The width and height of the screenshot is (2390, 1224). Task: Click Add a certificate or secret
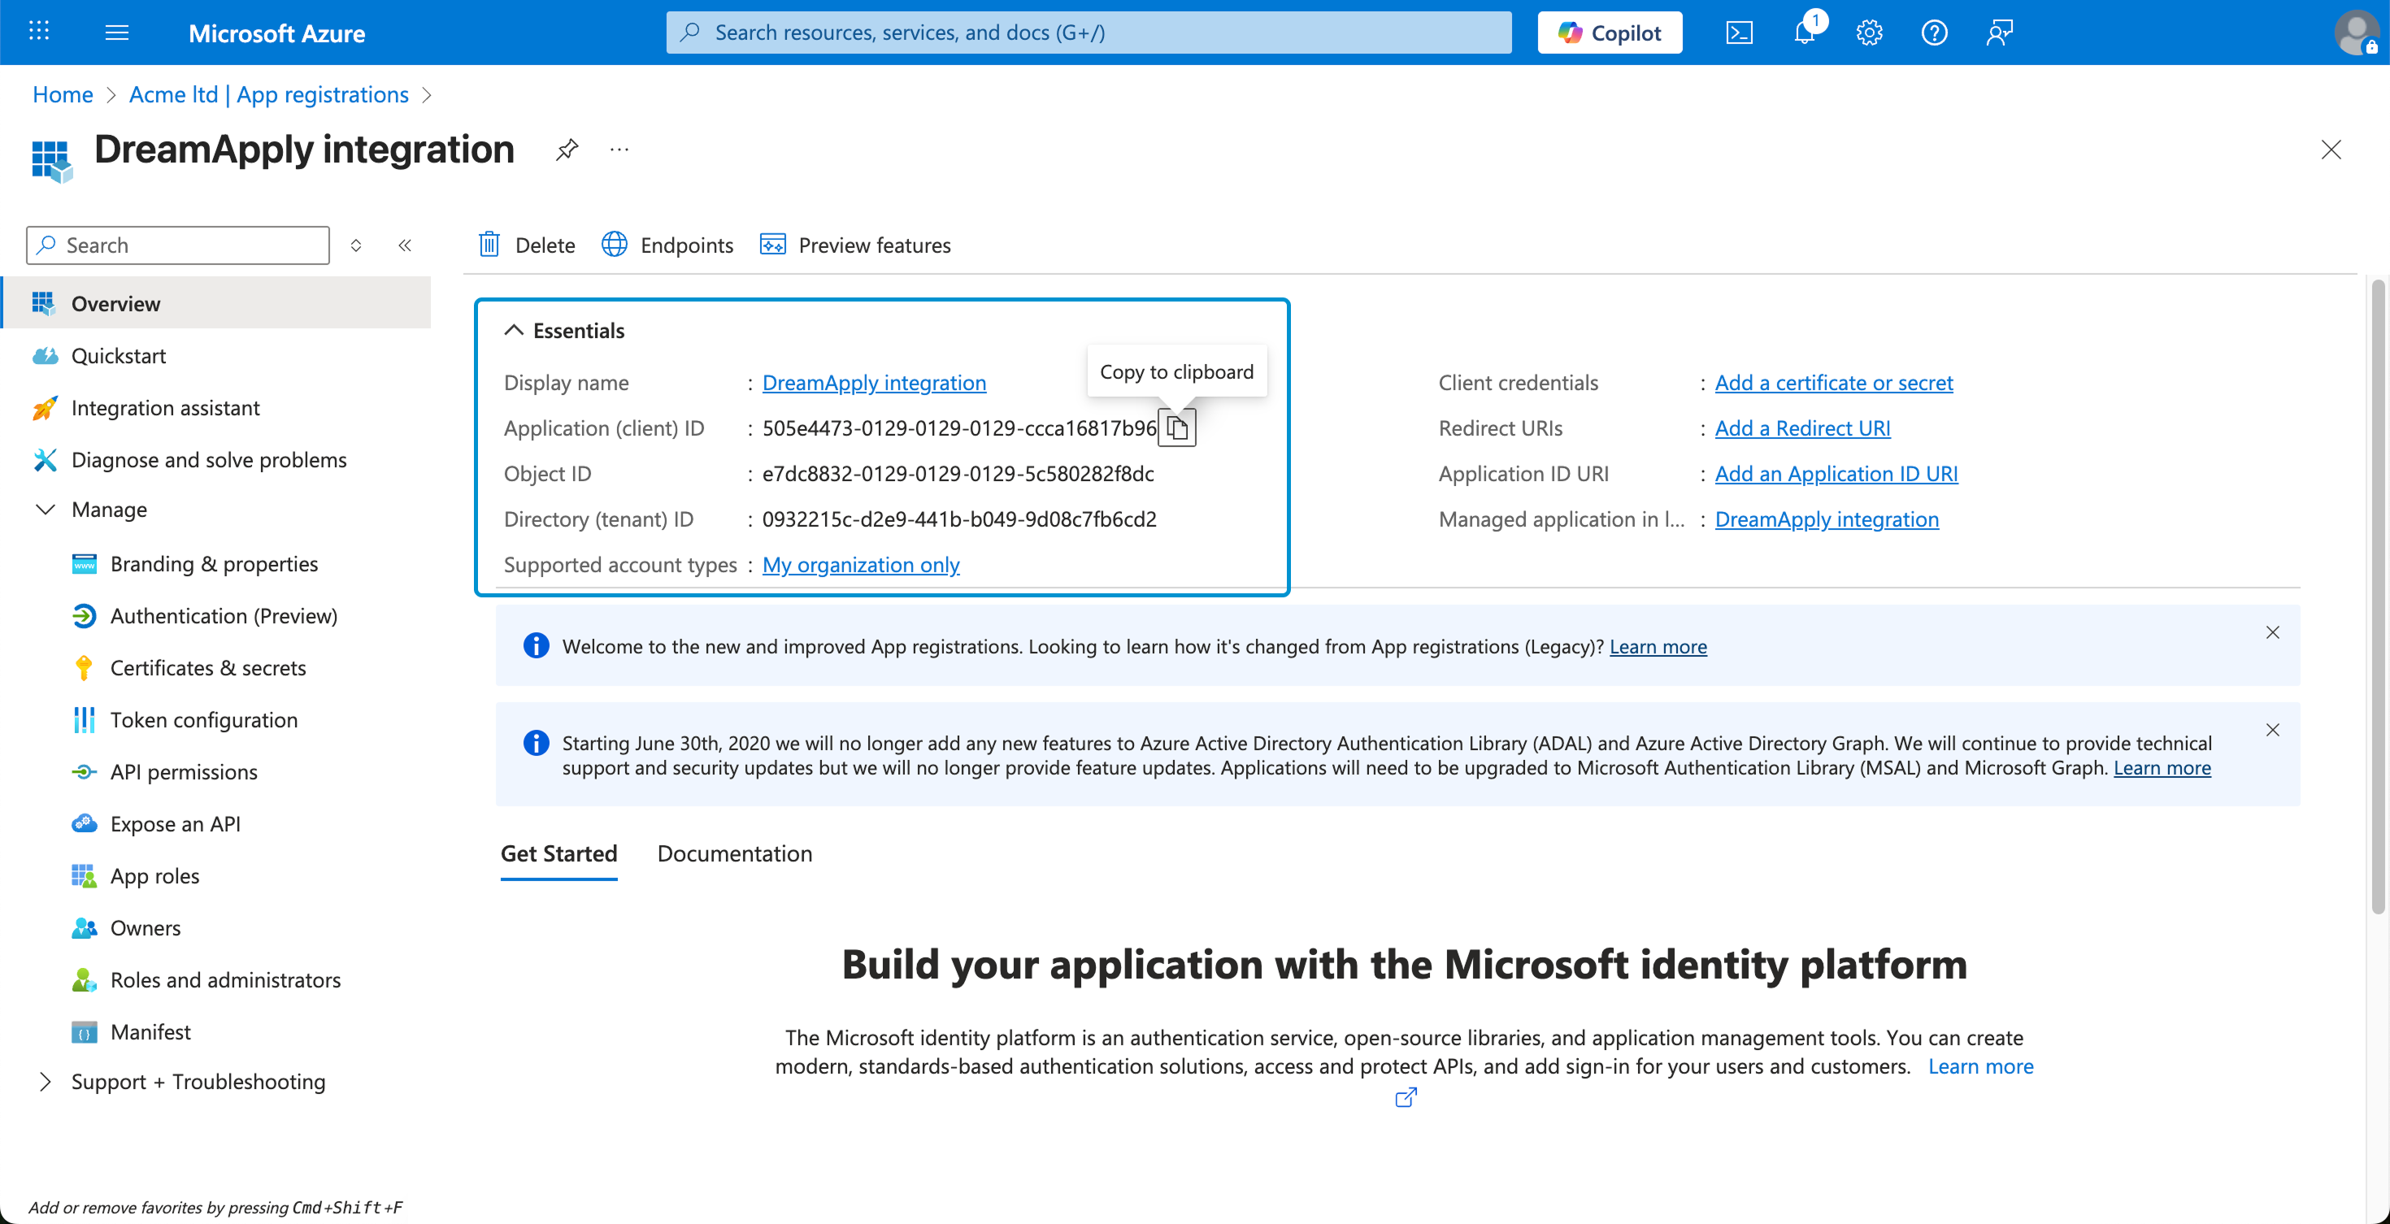1833,382
